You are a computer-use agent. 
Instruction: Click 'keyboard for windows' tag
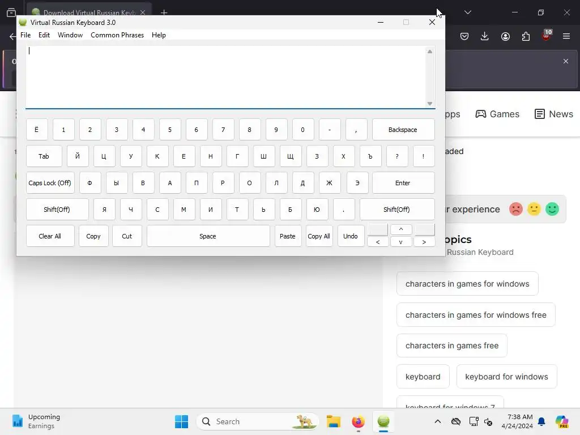coord(507,377)
